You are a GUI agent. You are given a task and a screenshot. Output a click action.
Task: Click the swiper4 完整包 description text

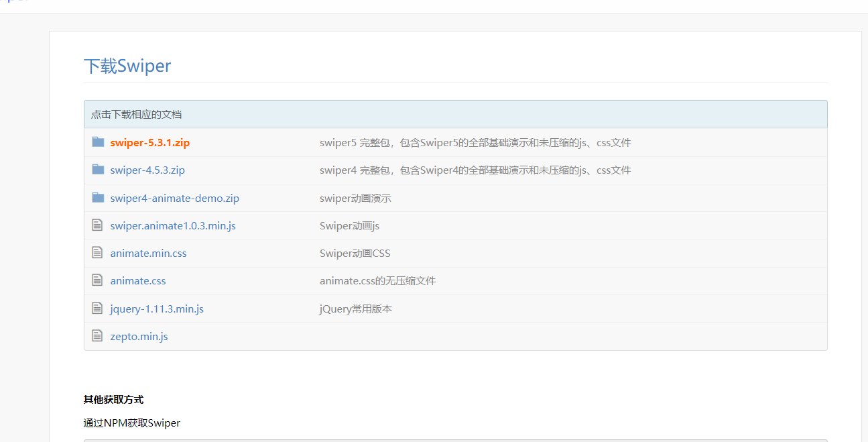(x=475, y=170)
